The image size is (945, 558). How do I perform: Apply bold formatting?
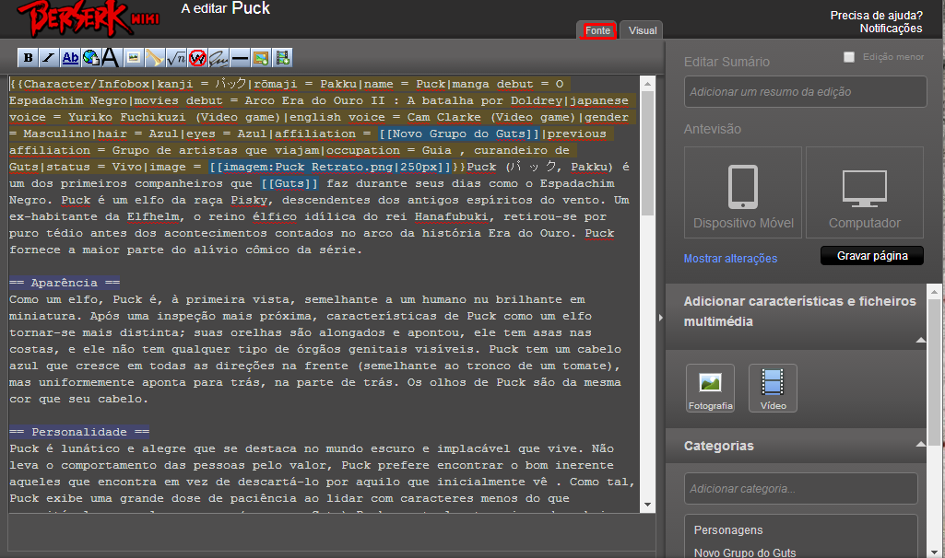click(28, 58)
